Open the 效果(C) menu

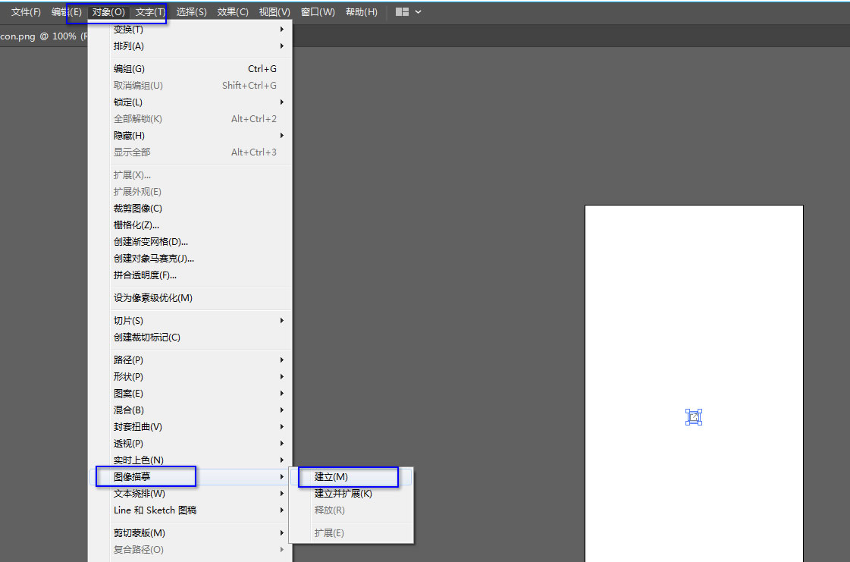(232, 12)
